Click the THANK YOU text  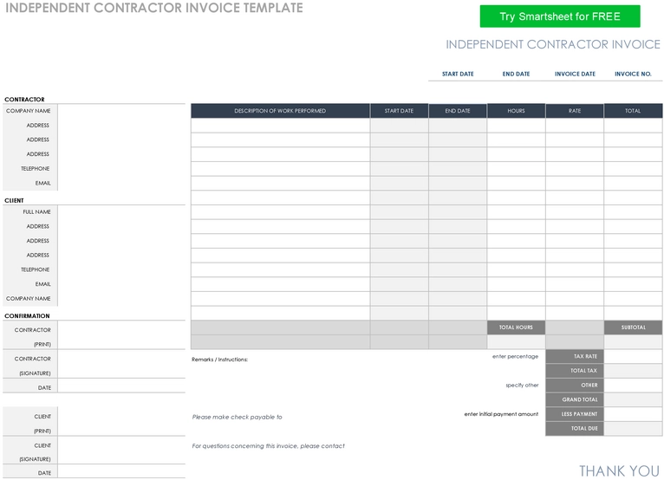pos(619,470)
